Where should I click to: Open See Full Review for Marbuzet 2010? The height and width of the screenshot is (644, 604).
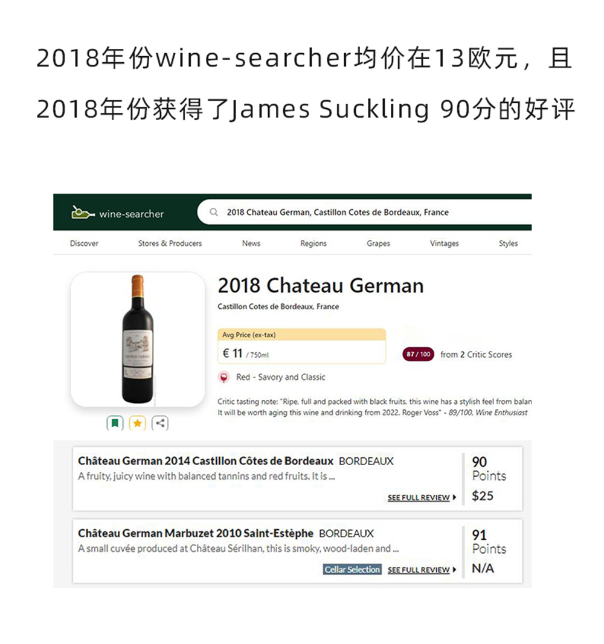tap(419, 570)
